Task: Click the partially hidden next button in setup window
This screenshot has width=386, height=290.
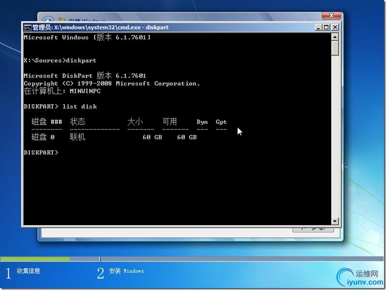Action: (x=313, y=229)
